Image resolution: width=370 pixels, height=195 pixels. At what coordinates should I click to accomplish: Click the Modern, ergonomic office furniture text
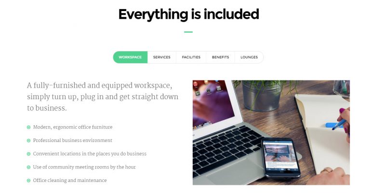pos(73,127)
